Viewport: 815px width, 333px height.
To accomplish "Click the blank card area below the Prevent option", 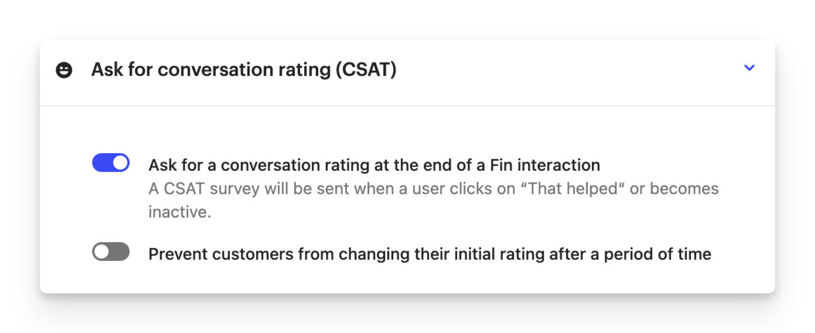I will click(407, 279).
